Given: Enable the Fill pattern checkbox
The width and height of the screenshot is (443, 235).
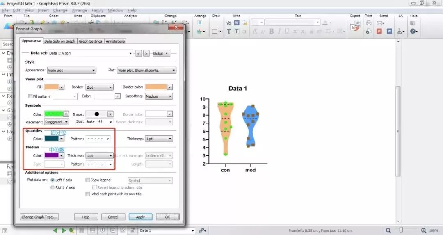Looking at the screenshot, I should click(30, 96).
